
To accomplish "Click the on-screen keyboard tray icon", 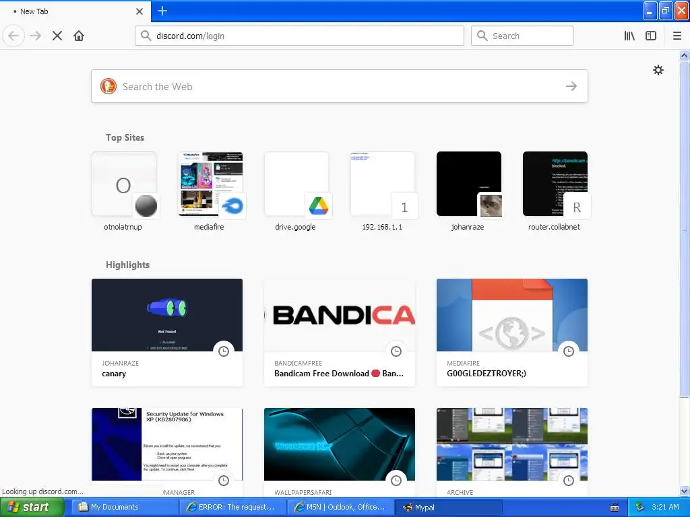I will [615, 508].
